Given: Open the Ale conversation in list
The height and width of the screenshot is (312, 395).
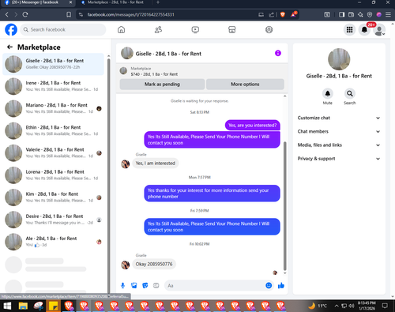Looking at the screenshot, I should [x=54, y=242].
